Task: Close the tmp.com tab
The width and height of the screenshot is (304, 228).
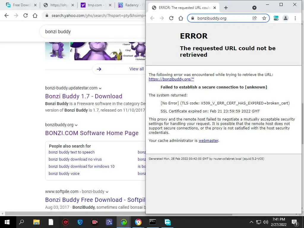Action: pos(110,5)
